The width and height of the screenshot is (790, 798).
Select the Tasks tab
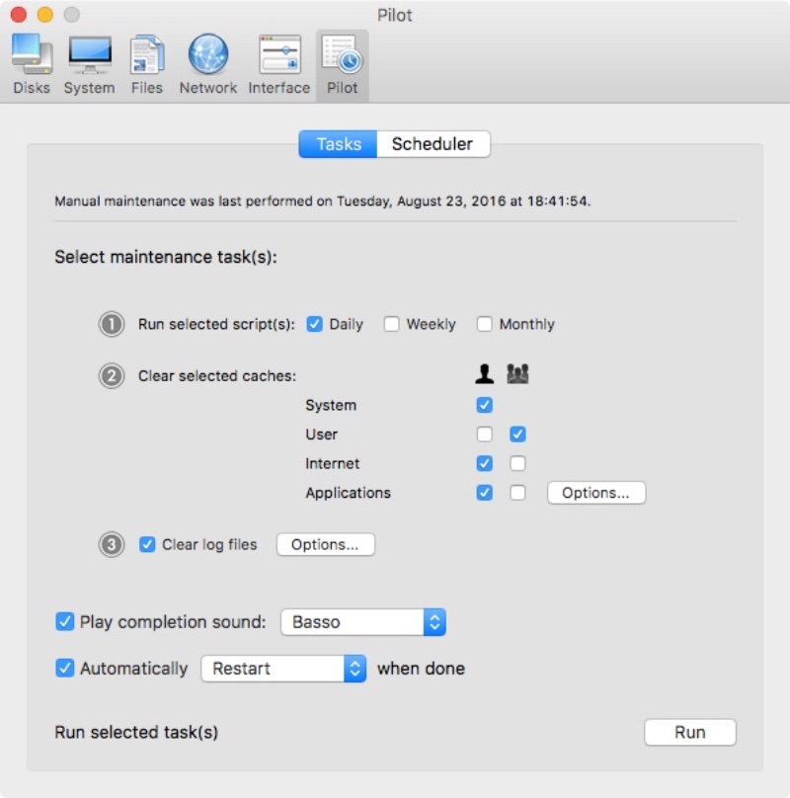pyautogui.click(x=338, y=144)
